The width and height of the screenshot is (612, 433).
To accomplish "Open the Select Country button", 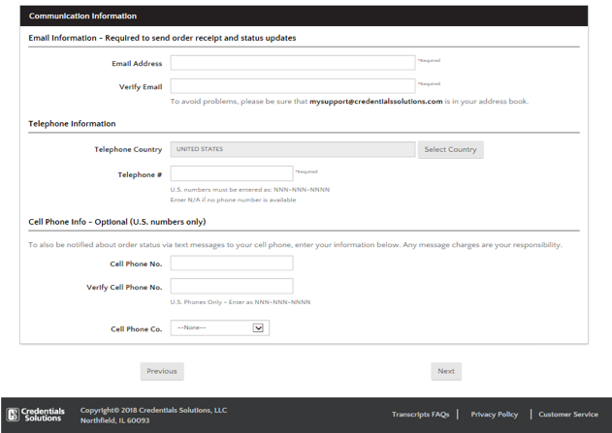I will (450, 149).
